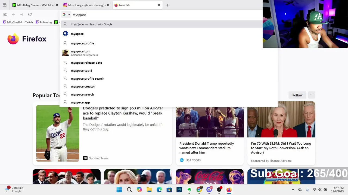
Task: Switch to MikeBabyy Stream tab
Action: click(x=34, y=5)
